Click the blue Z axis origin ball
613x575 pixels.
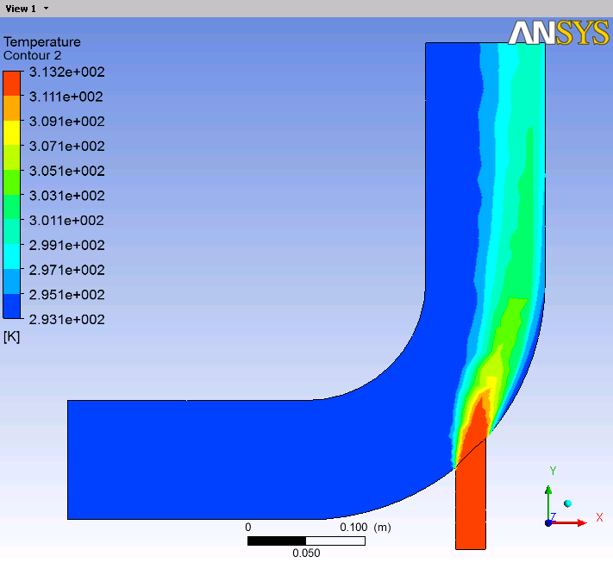coord(548,523)
